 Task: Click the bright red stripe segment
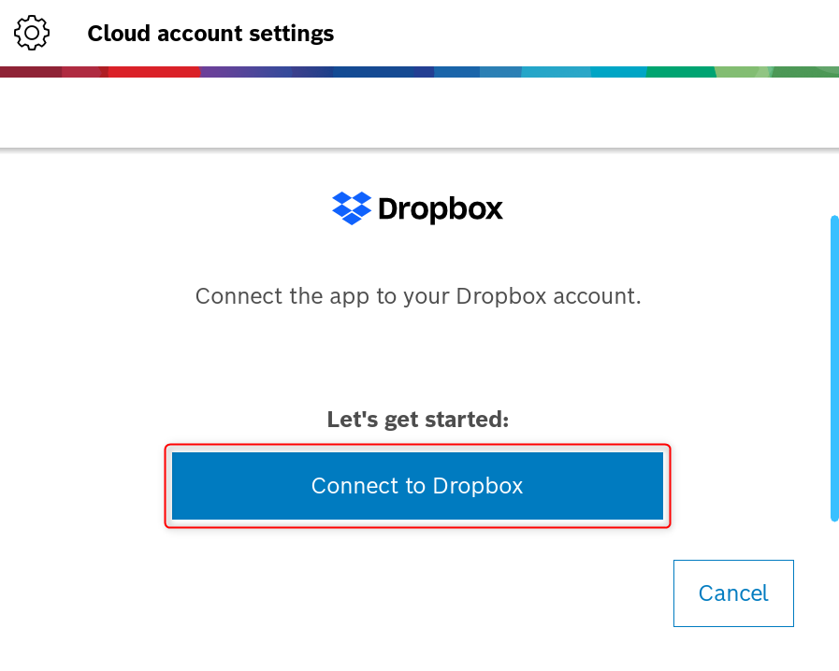[154, 72]
